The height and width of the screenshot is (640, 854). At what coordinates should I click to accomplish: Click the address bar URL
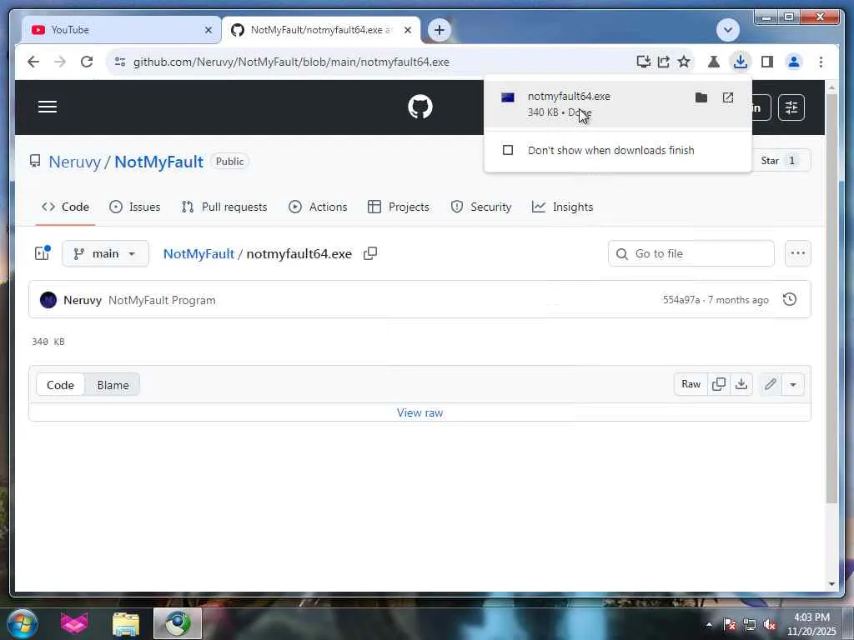tap(291, 62)
